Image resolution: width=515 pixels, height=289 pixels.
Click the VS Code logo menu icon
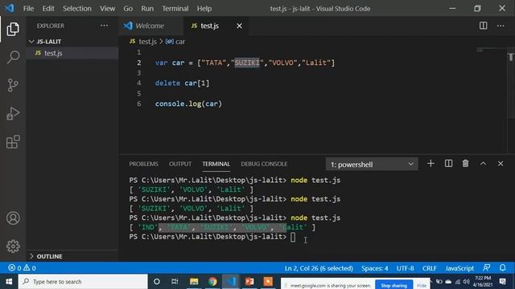10,8
